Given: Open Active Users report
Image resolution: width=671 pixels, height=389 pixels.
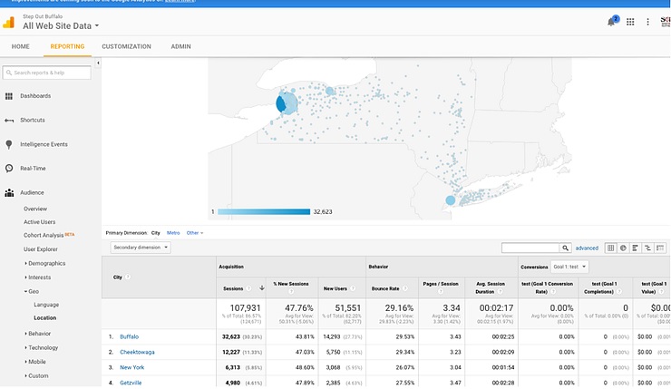Looking at the screenshot, I should [x=39, y=221].
